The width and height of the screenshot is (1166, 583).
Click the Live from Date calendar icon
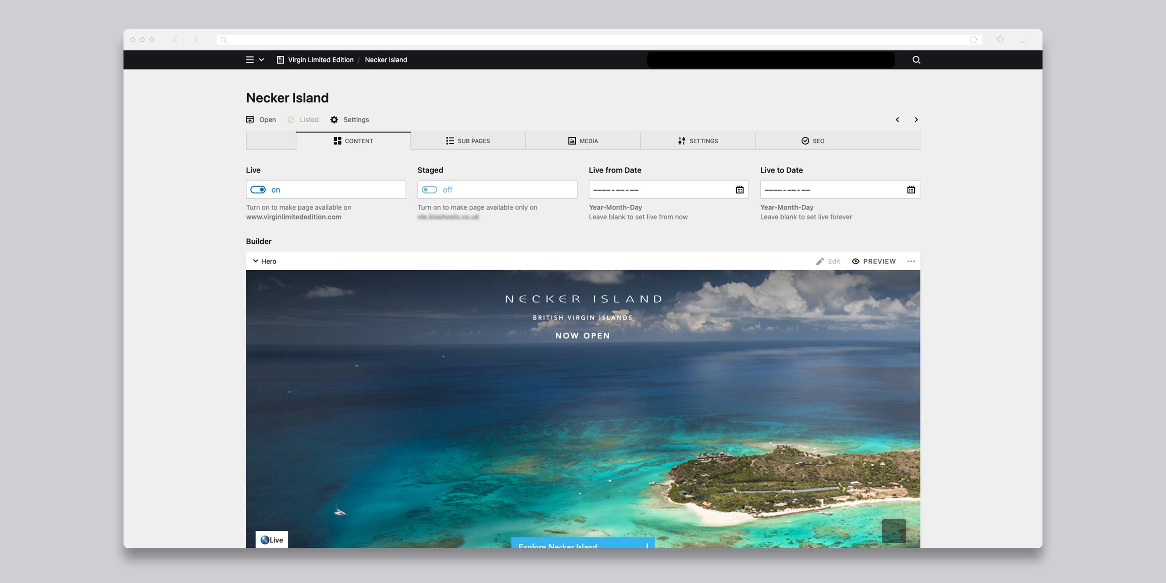739,189
